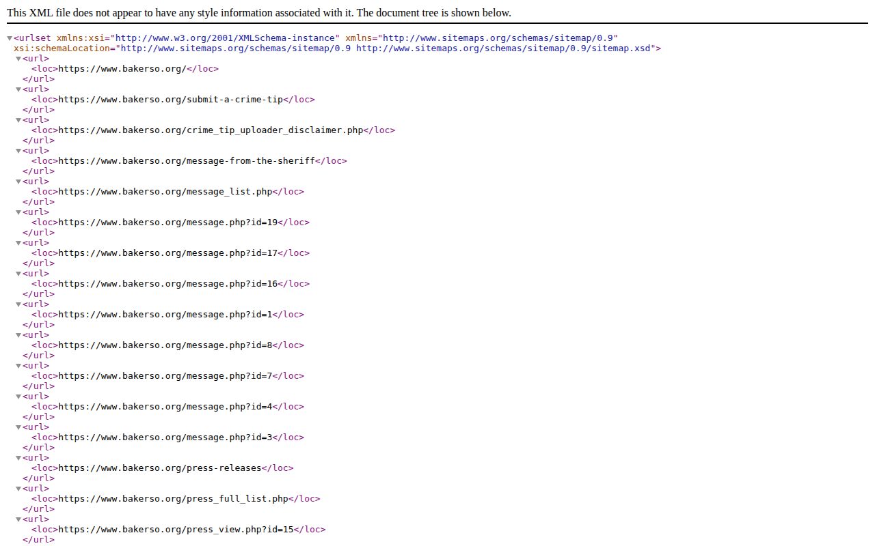The image size is (875, 546).
Task: Collapse url node containing message.php?id=7
Action: (19, 366)
